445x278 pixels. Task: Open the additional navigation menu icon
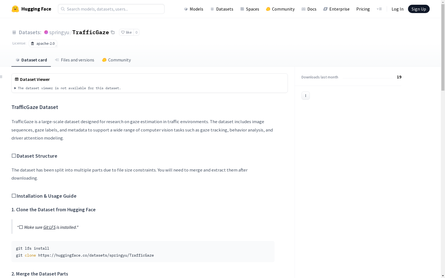click(x=379, y=9)
